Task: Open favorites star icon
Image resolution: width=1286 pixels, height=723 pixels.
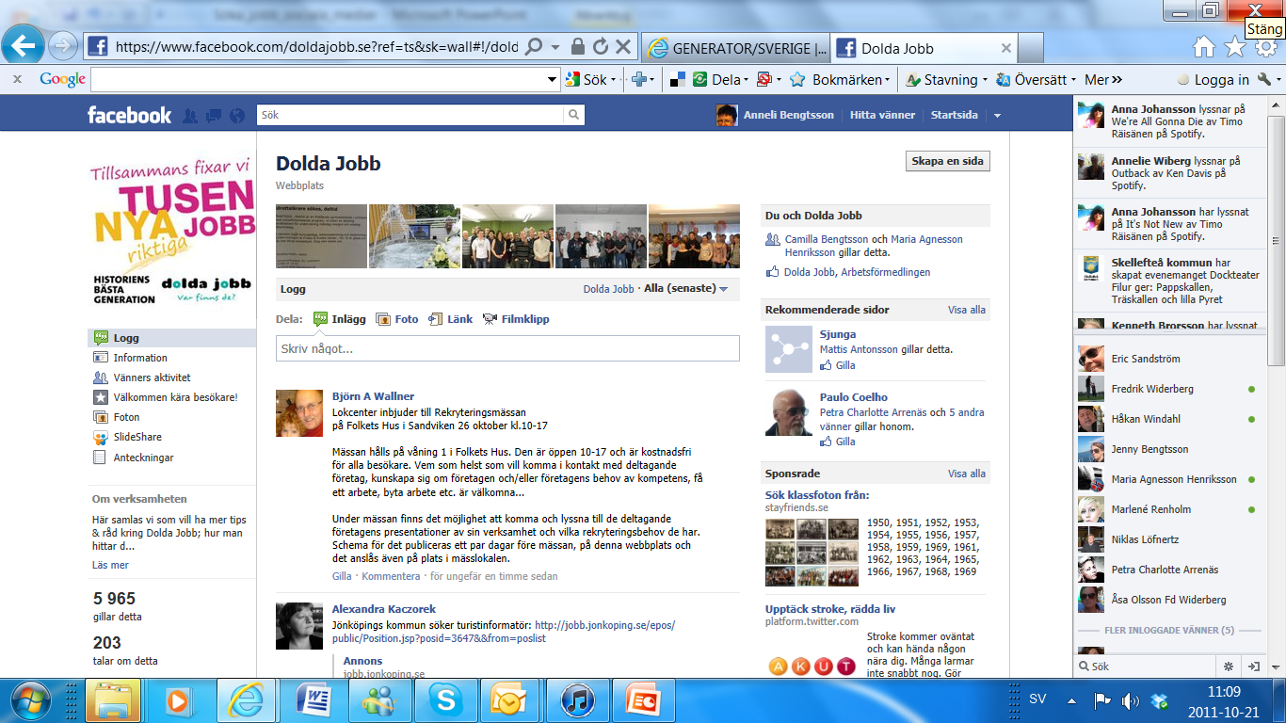Action: pos(1234,47)
